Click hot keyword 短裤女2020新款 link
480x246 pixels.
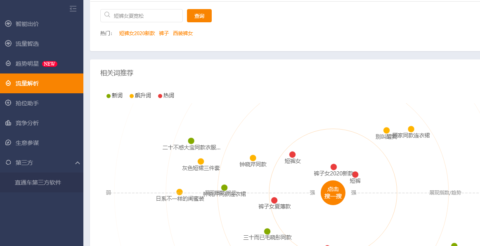click(x=137, y=33)
